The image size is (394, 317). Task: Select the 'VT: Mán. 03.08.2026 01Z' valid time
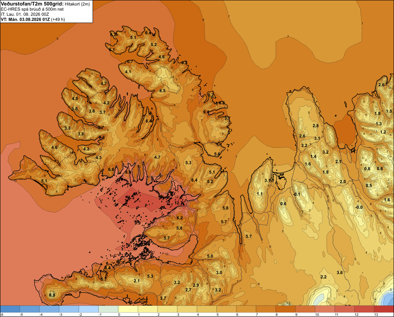25,19
